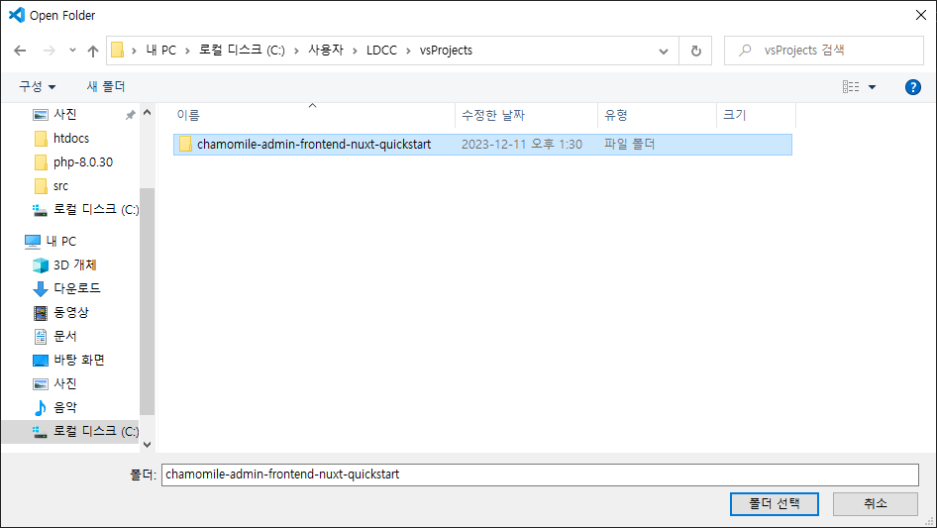Go back using the left arrow
This screenshot has height=528, width=937.
coord(20,51)
